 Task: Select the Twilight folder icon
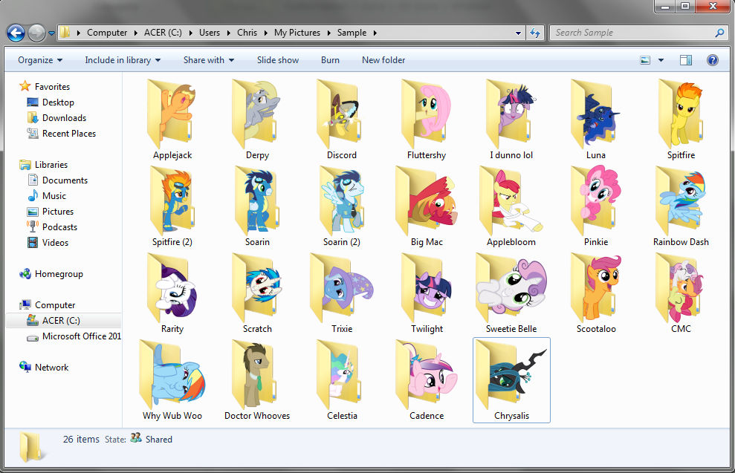click(x=426, y=287)
